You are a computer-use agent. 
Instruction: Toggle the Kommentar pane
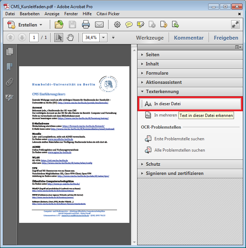tap(189, 38)
